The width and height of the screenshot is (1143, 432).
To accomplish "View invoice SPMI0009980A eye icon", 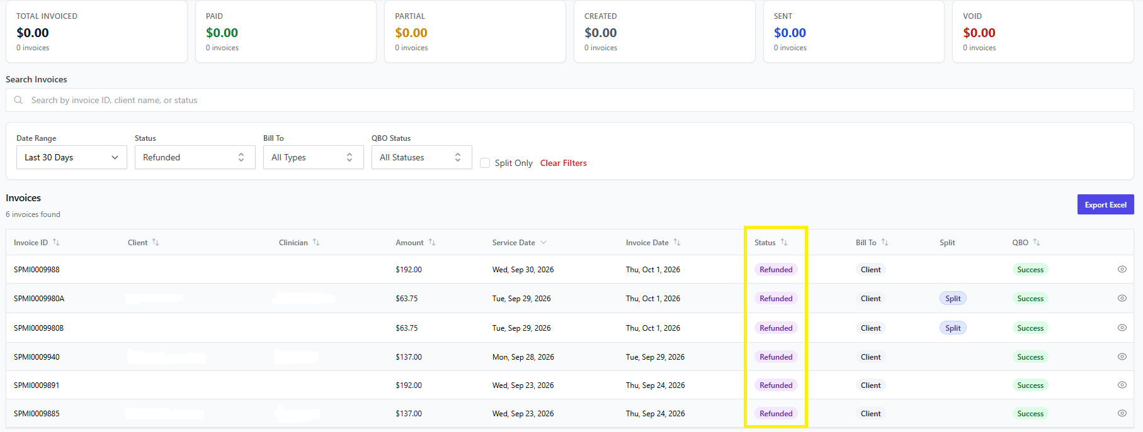I will (x=1122, y=298).
